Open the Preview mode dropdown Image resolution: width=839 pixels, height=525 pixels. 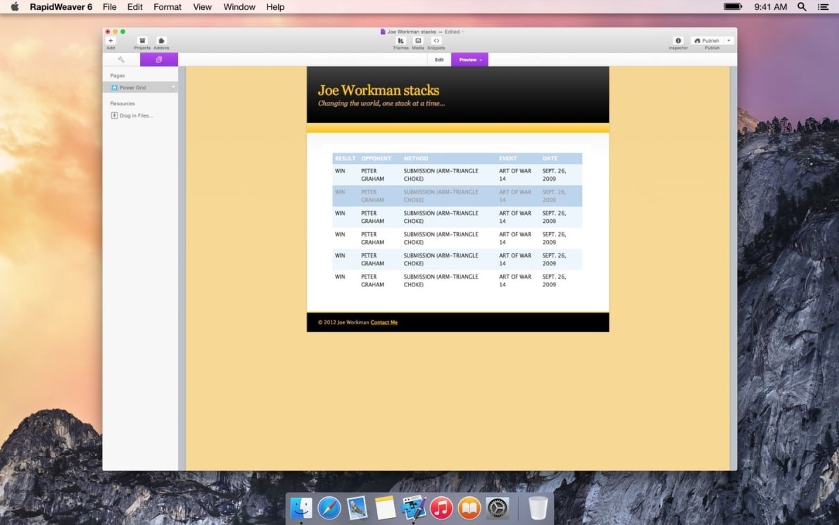(469, 59)
